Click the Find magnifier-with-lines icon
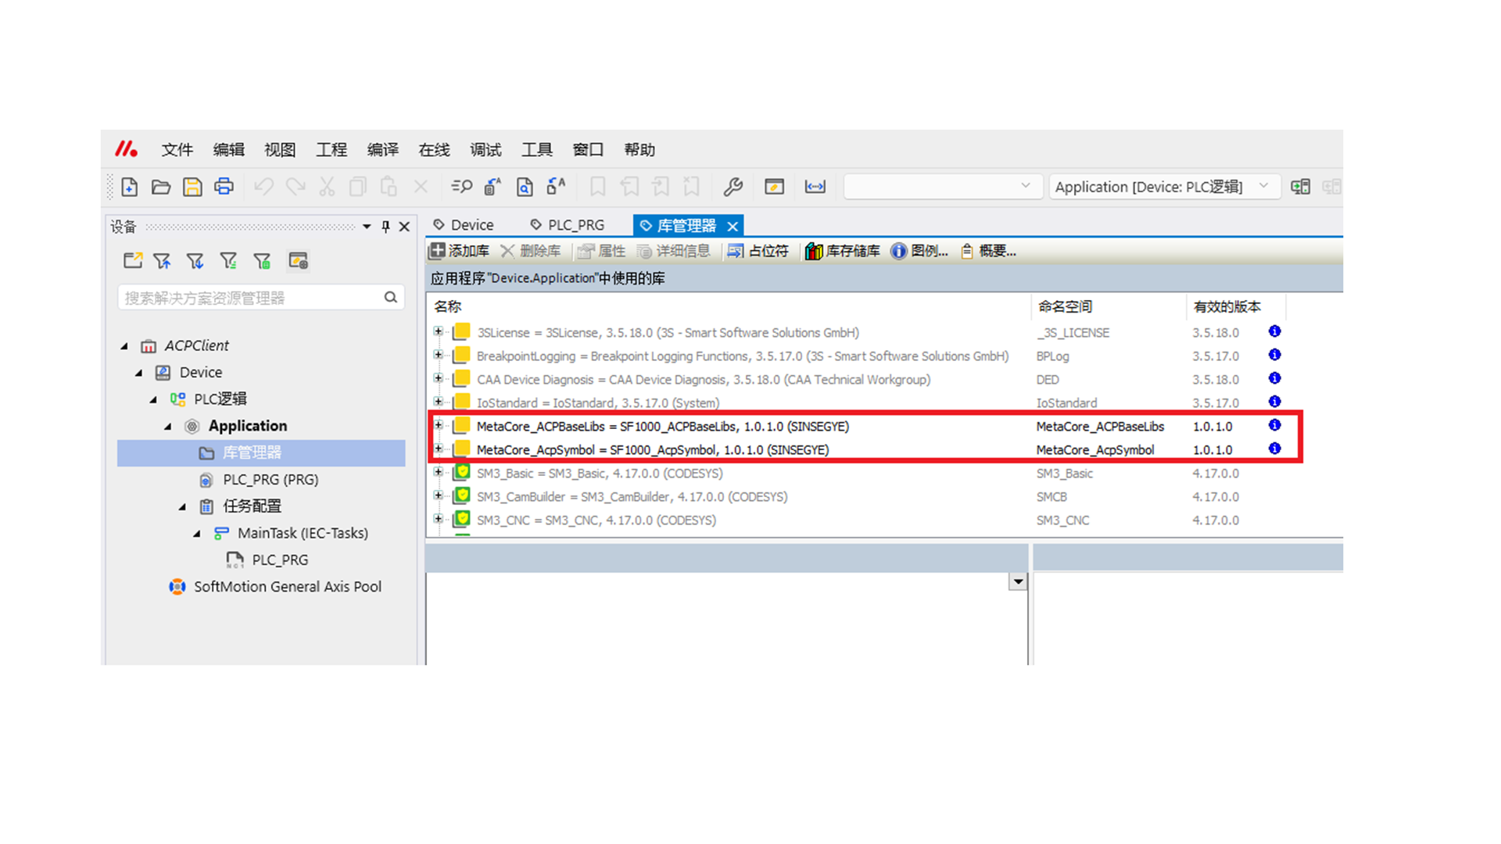This screenshot has height=844, width=1501. pyautogui.click(x=462, y=187)
